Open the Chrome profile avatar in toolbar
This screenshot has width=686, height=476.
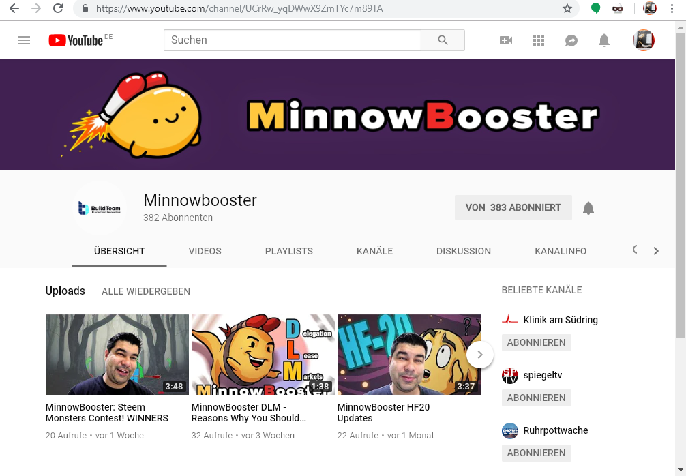(x=650, y=8)
